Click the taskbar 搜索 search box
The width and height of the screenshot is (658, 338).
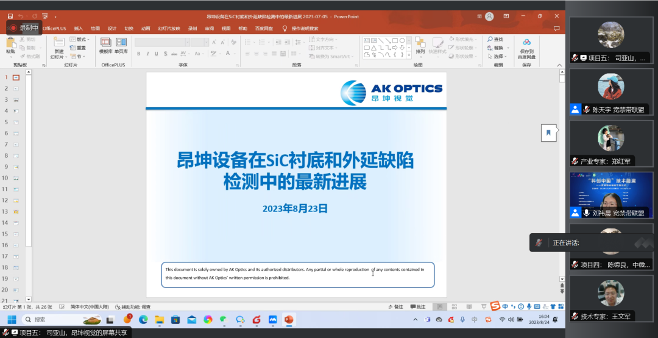[x=62, y=320]
